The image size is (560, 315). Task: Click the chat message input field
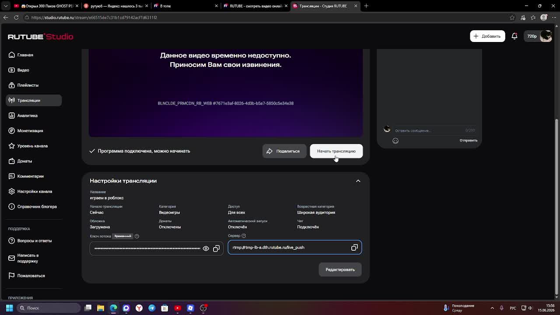[429, 130]
